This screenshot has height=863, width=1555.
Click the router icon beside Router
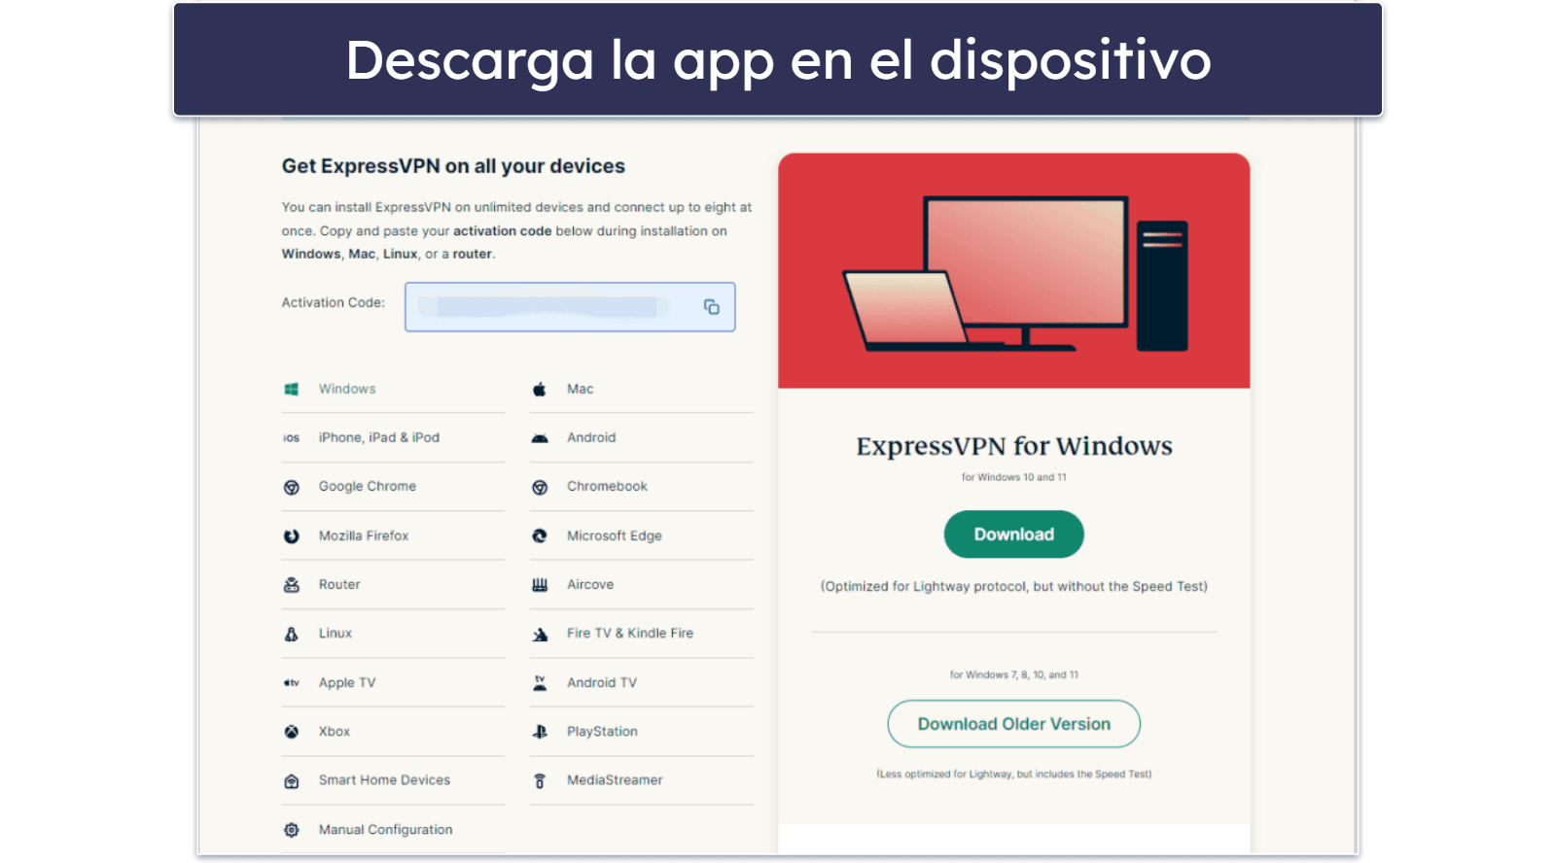pyautogui.click(x=291, y=585)
